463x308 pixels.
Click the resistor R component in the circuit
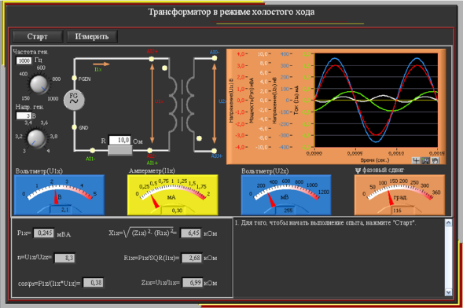[x=120, y=150]
